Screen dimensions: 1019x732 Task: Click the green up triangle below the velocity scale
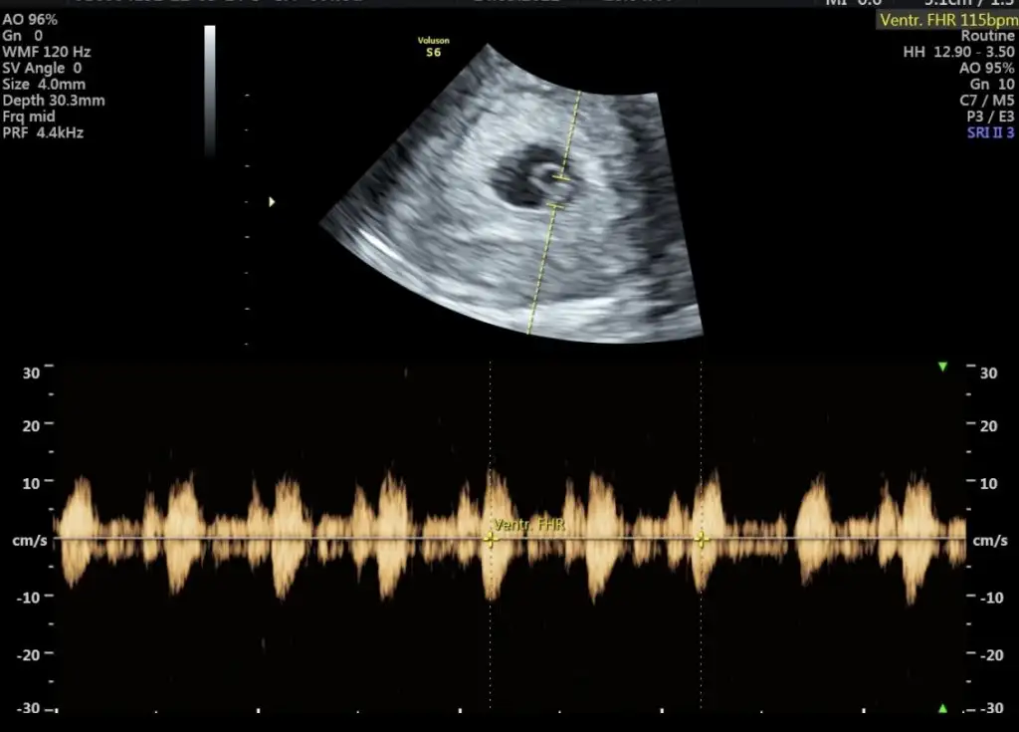[942, 708]
